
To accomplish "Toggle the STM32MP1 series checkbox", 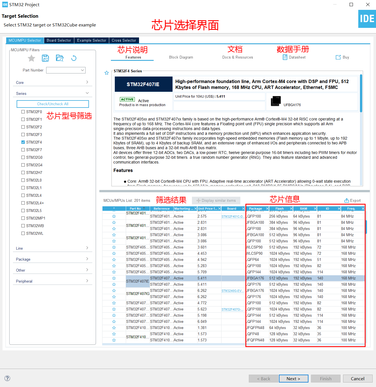I will point(23,218).
